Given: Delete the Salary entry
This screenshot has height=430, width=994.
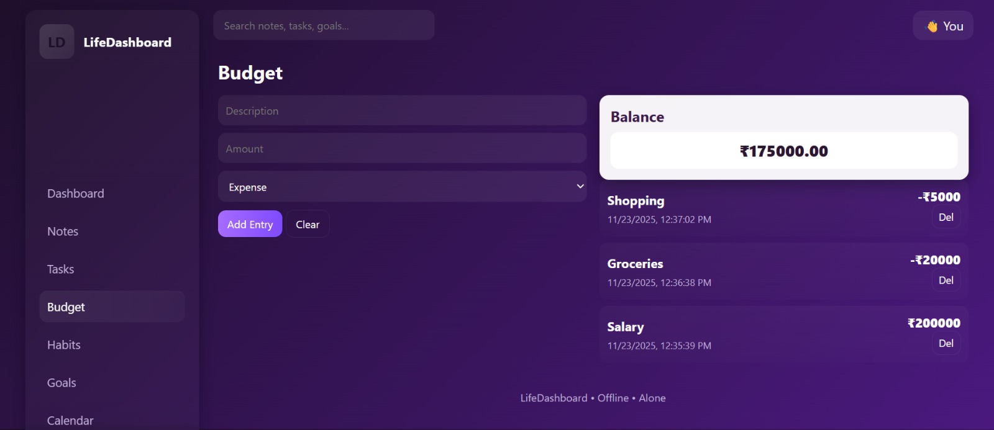Looking at the screenshot, I should [x=946, y=343].
